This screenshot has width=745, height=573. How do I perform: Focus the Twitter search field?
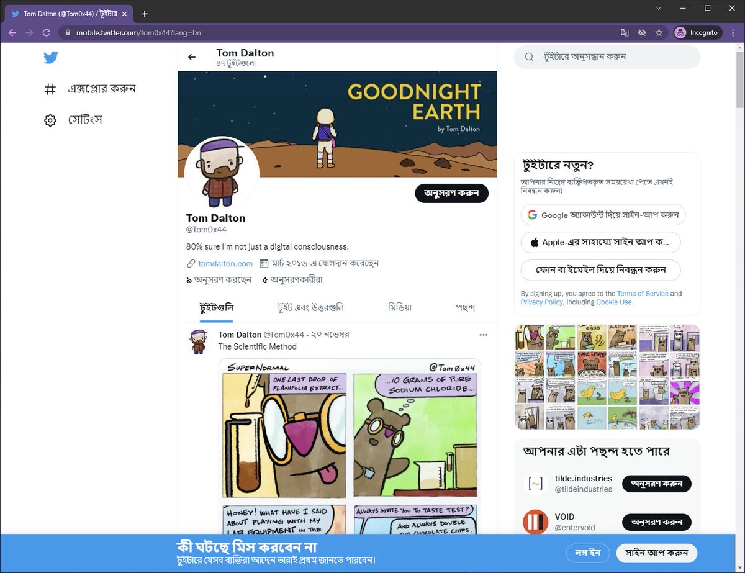(607, 57)
